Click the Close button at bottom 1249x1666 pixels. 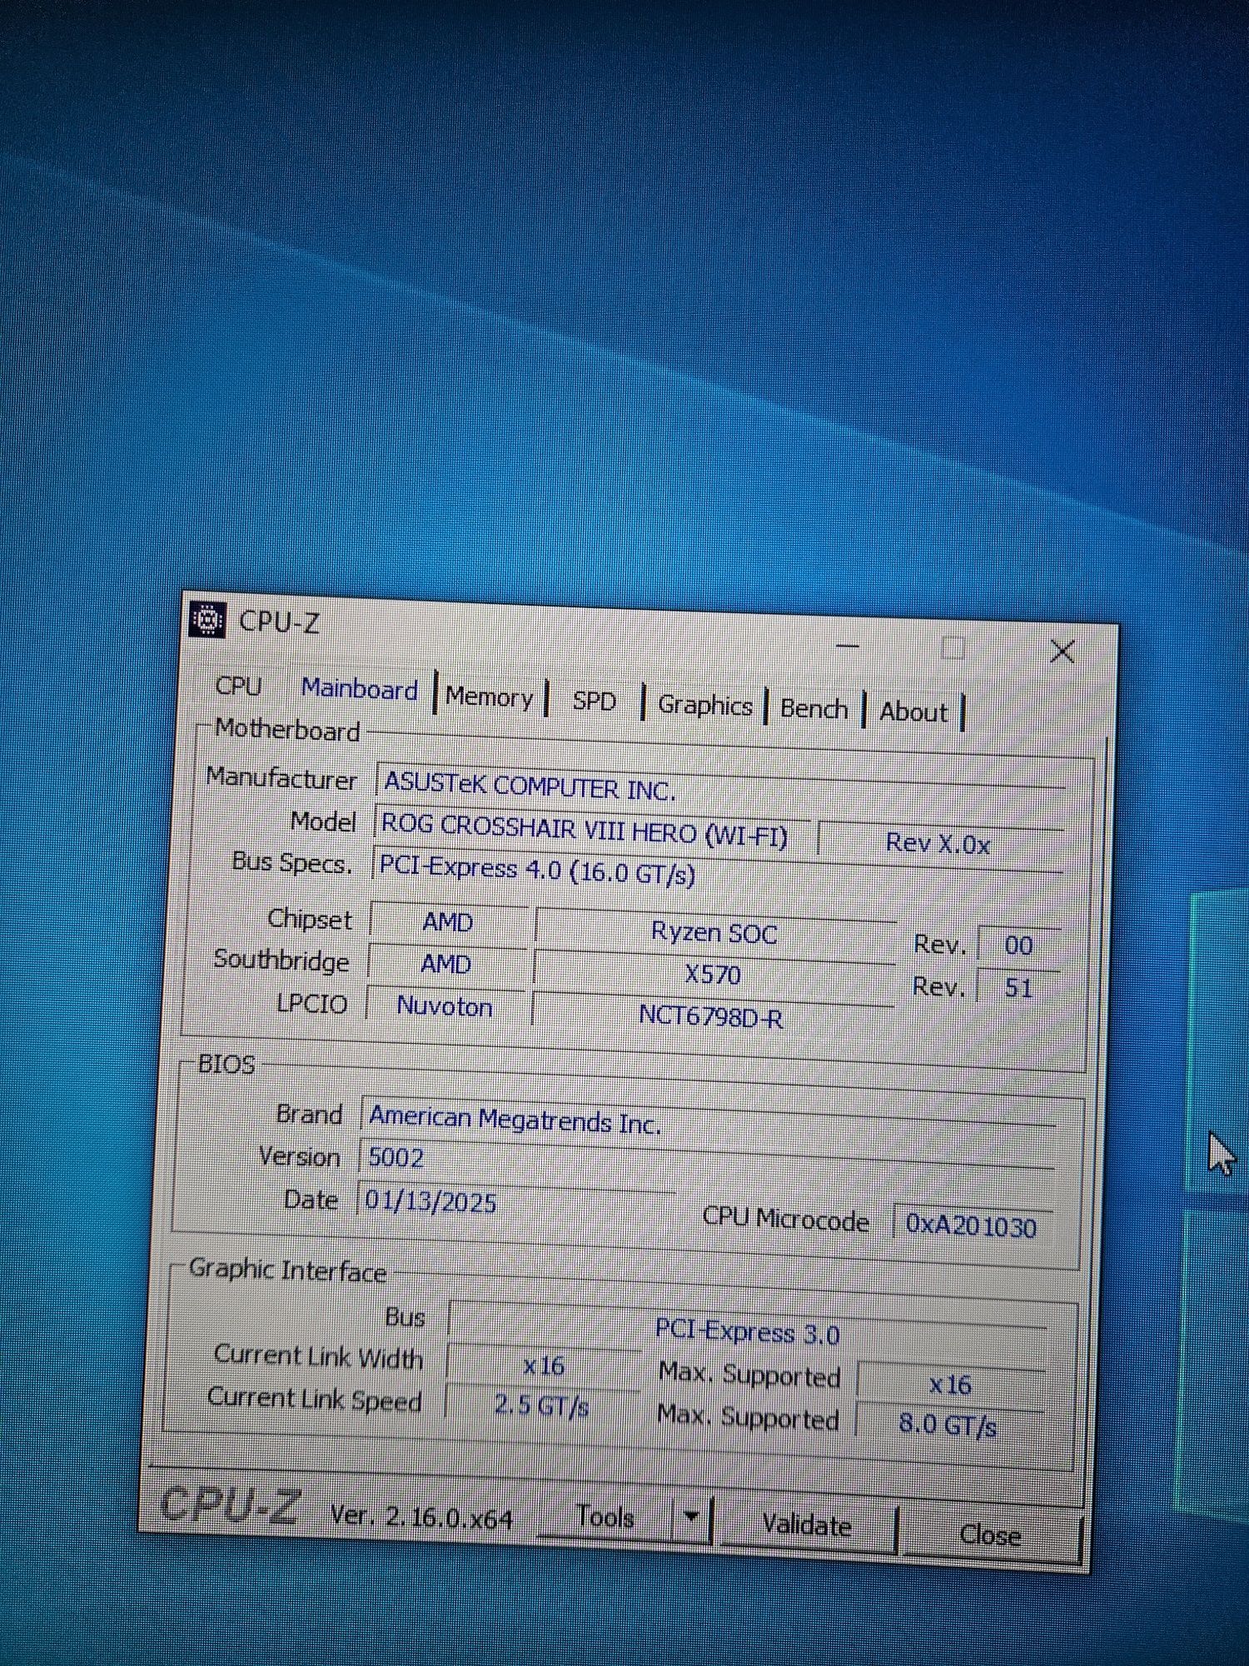click(989, 1534)
